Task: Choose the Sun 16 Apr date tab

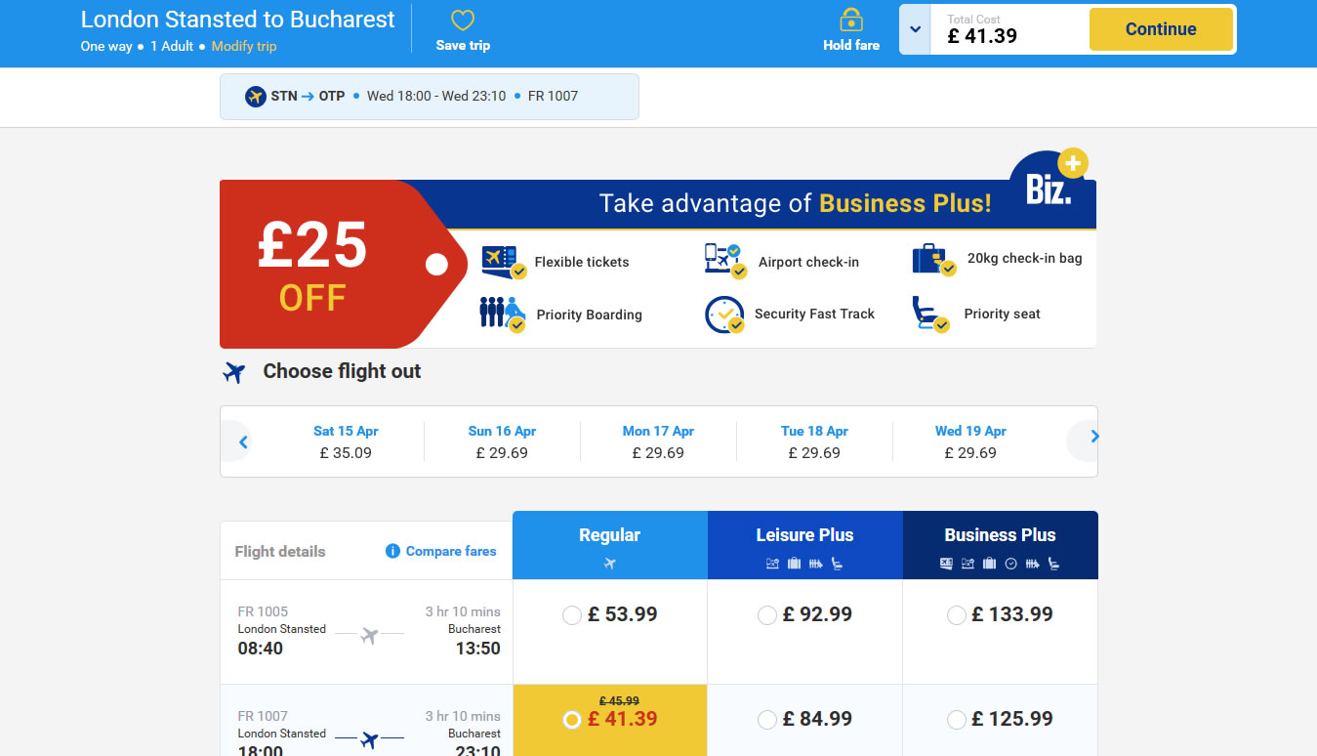Action: [502, 441]
